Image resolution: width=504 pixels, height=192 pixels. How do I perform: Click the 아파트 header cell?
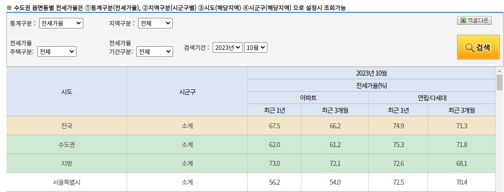pos(308,98)
